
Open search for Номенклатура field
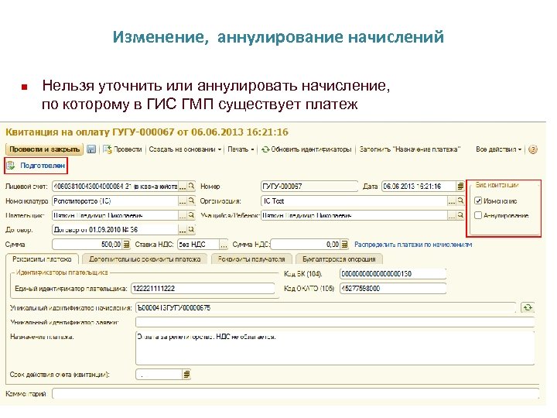point(191,200)
